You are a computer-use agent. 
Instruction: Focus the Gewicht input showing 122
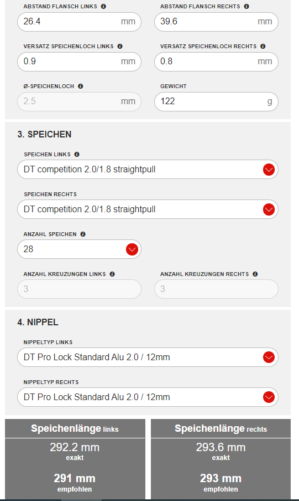click(x=216, y=101)
